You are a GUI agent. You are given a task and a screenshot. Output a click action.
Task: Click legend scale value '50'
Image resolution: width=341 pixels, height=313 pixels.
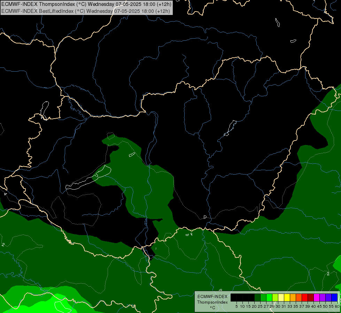tap(326, 306)
